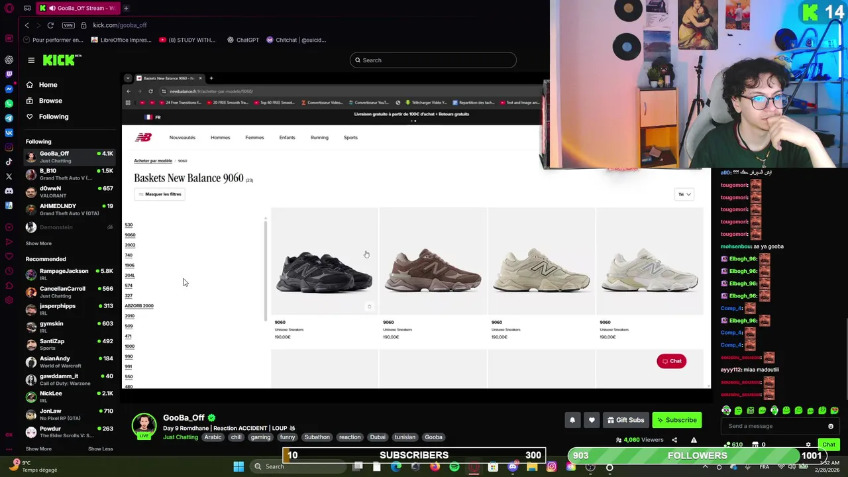Select the 2002 model filter
Viewport: 848px width, 477px height.
tap(130, 245)
